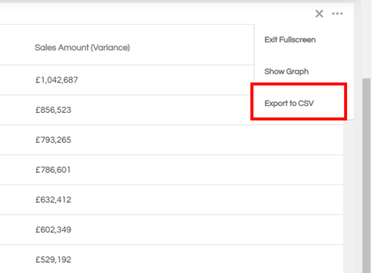Pick the £786,601 entry
Screen dimensions: 372x273
coord(53,170)
